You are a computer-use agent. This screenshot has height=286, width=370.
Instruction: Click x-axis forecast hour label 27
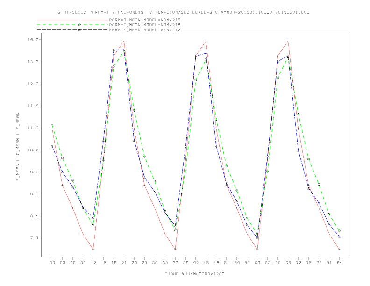[144, 263]
